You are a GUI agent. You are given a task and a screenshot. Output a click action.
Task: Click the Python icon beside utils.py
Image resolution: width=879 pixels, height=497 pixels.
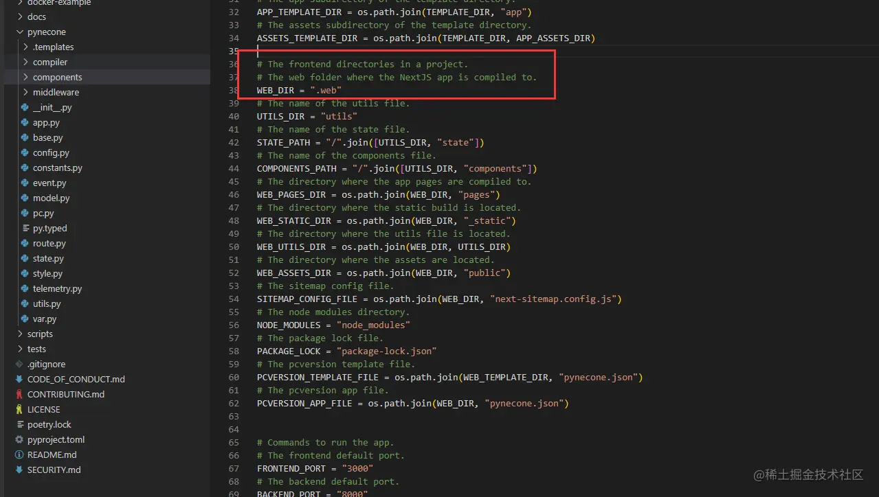[25, 304]
